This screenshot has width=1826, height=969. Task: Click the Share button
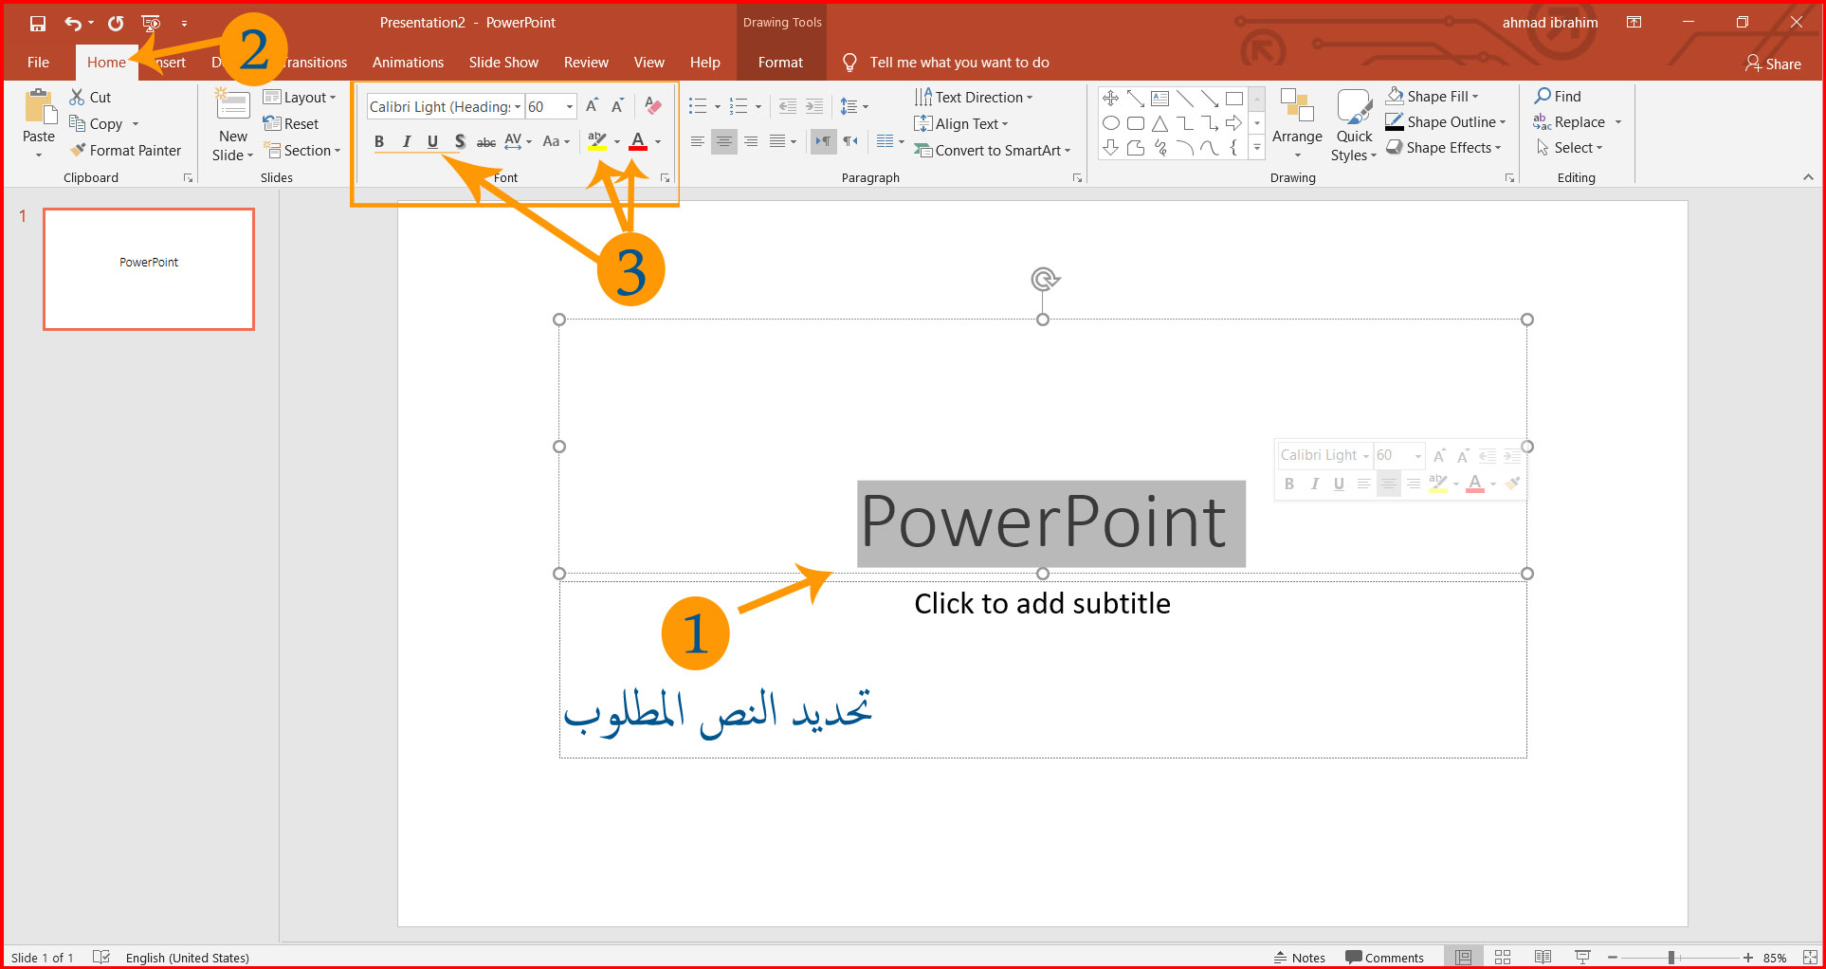point(1773,64)
